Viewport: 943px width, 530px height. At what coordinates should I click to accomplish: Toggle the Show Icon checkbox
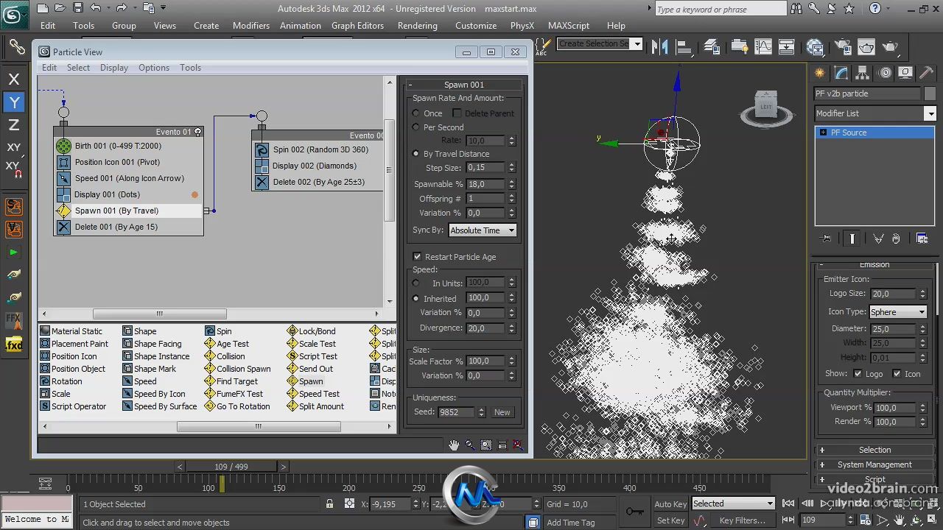pos(897,374)
